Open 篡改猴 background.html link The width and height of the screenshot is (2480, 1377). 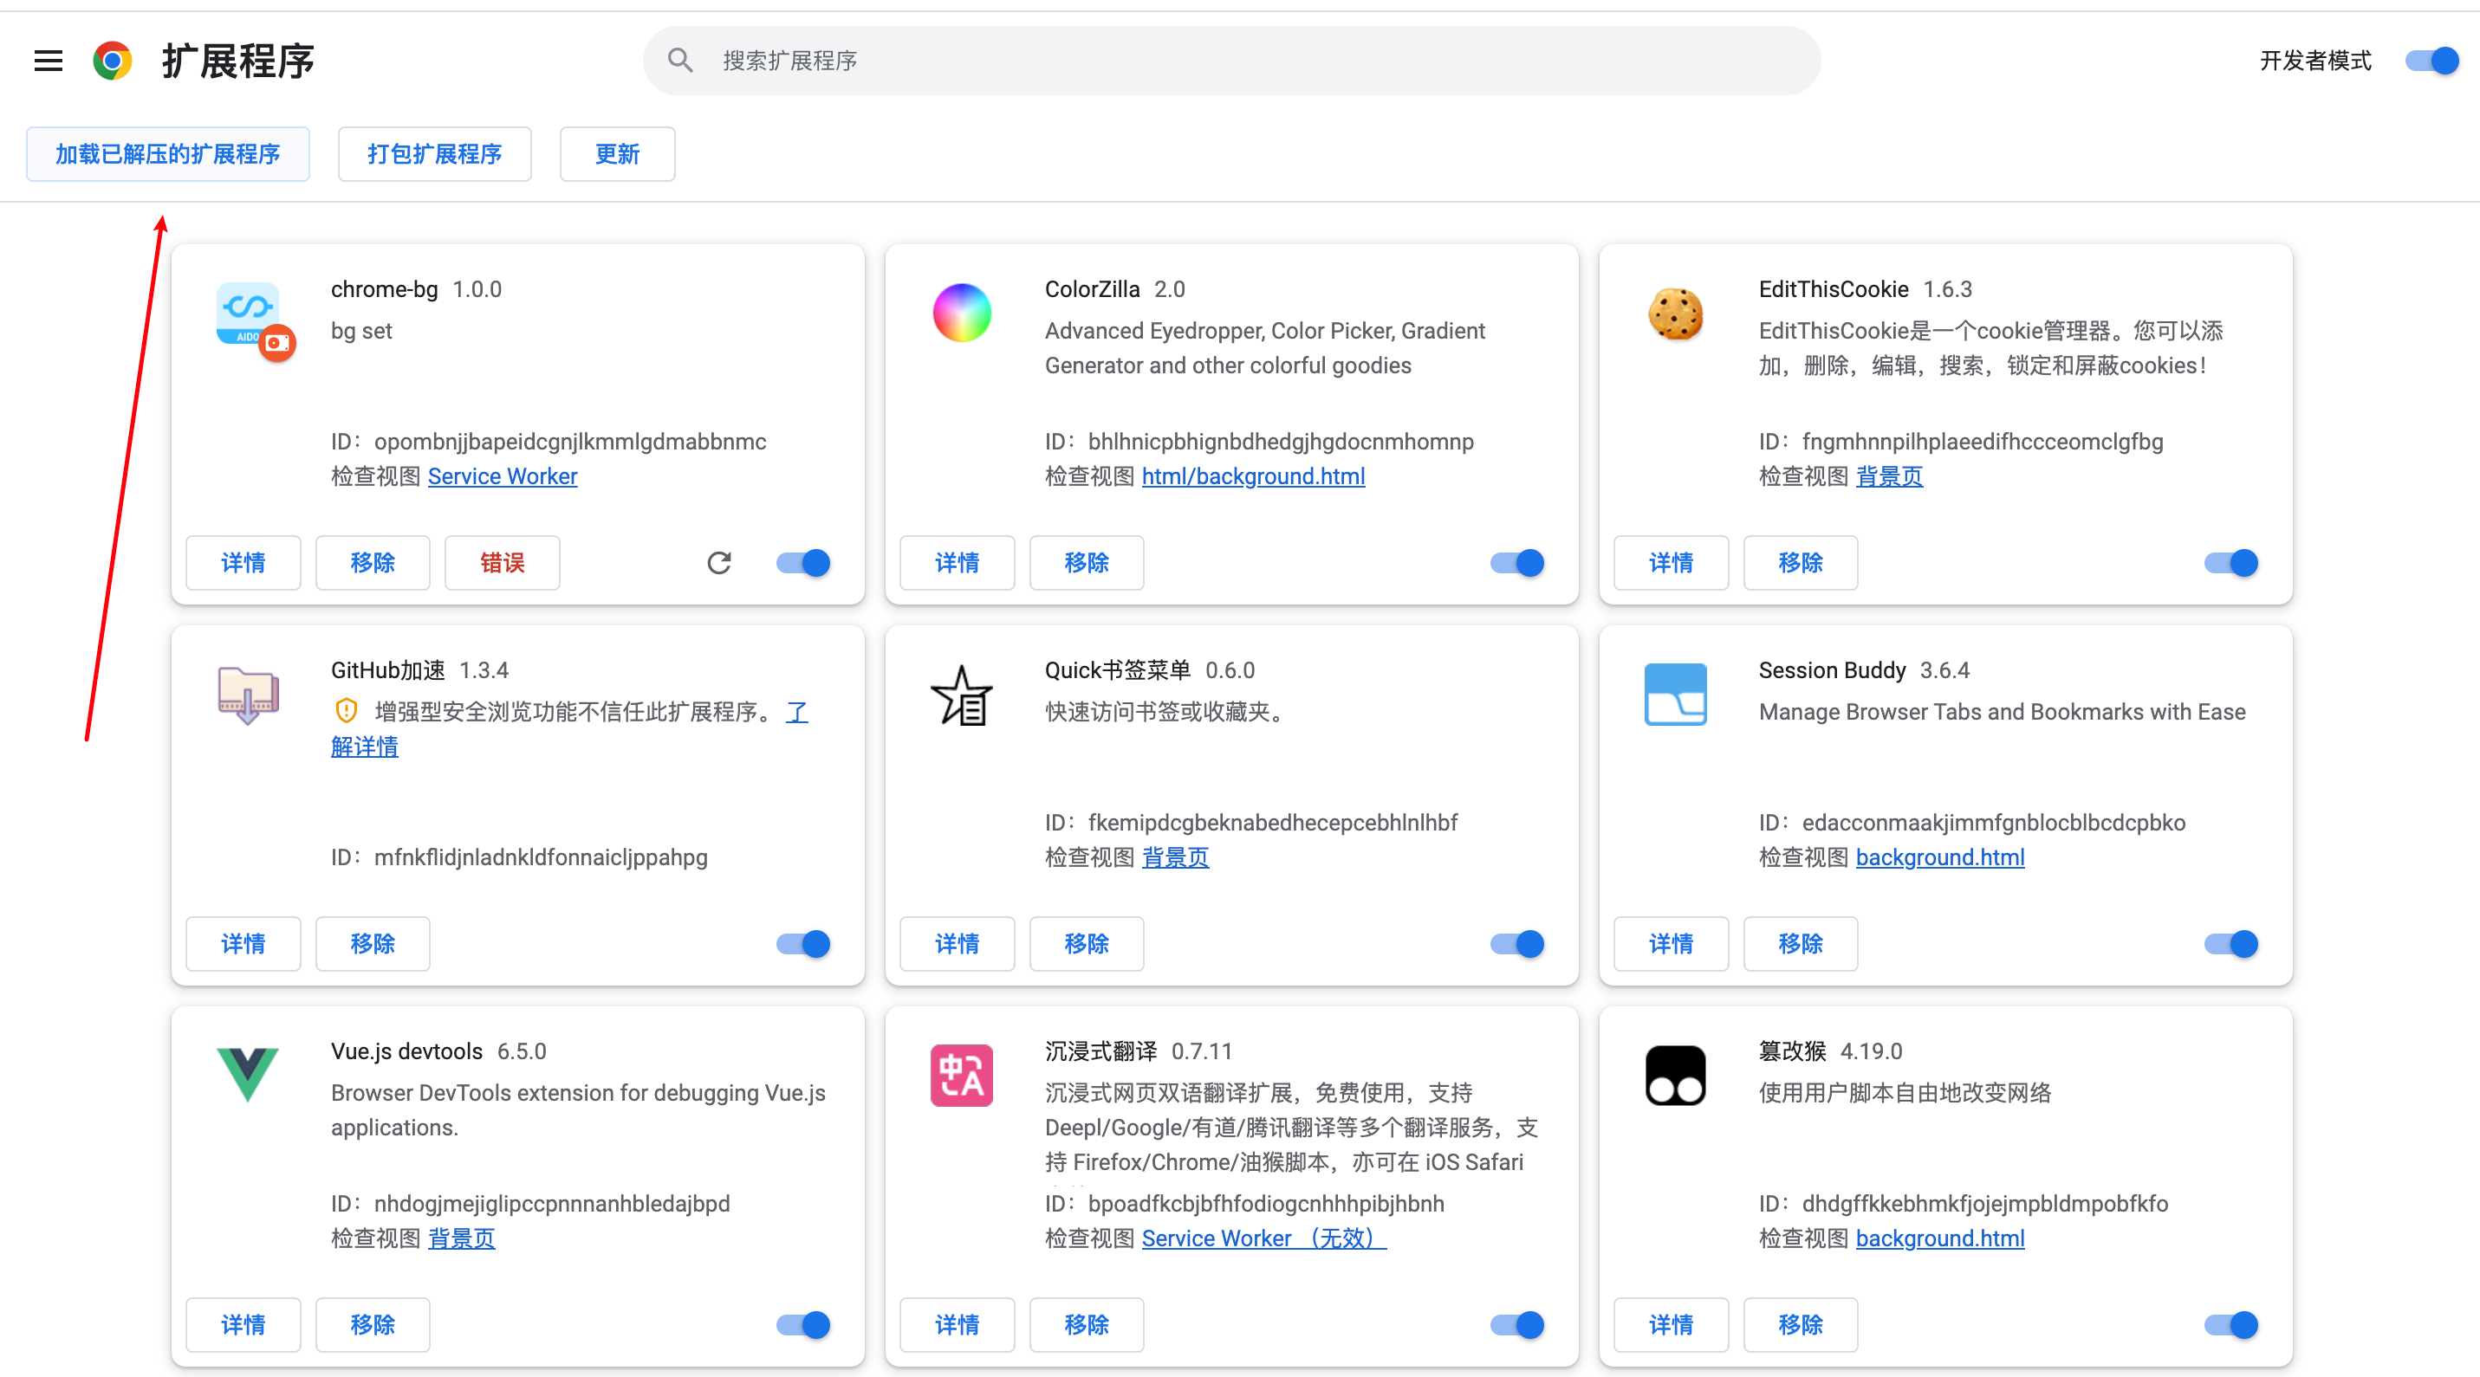click(x=1940, y=1238)
